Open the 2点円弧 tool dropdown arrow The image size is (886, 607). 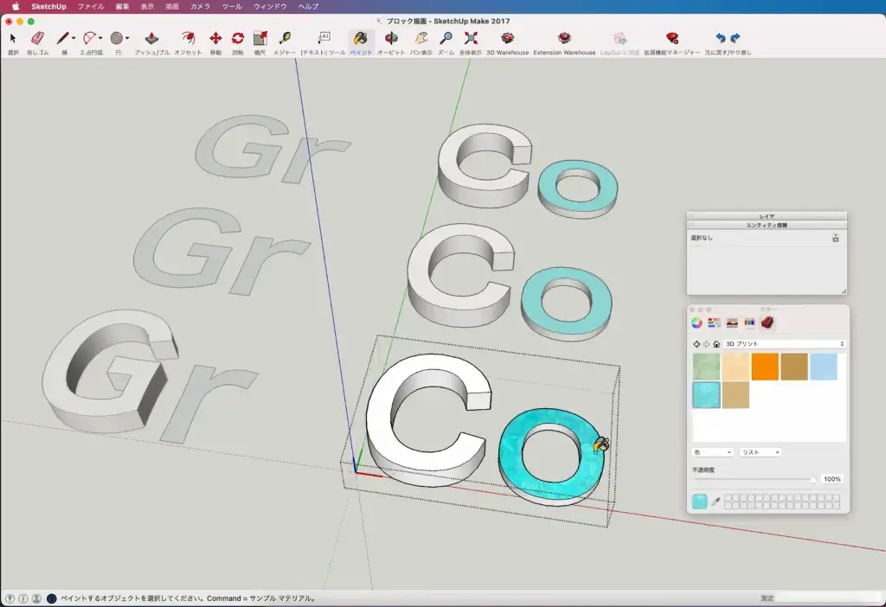(100, 38)
